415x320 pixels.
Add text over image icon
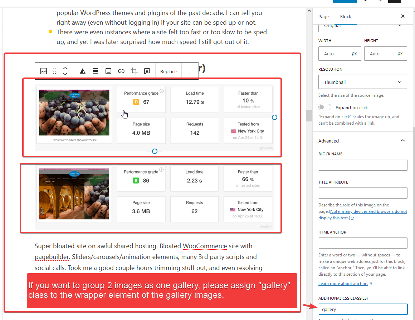[147, 71]
